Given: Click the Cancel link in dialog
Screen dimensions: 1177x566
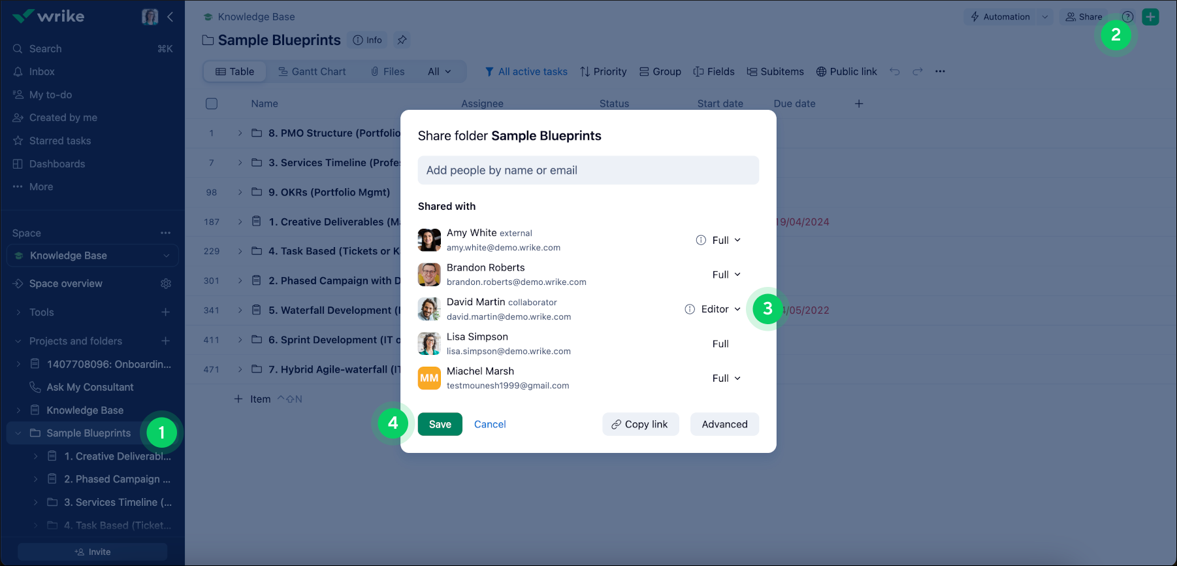Looking at the screenshot, I should 490,424.
